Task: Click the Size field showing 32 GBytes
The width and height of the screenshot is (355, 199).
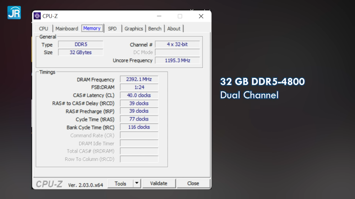Action: 81,52
